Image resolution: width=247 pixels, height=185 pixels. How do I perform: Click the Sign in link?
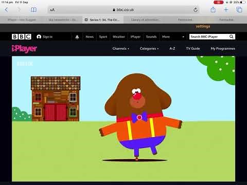pos(47,36)
